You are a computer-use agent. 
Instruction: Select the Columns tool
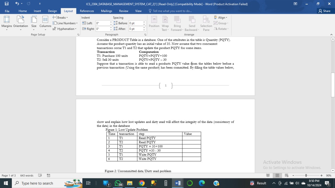[45, 23]
